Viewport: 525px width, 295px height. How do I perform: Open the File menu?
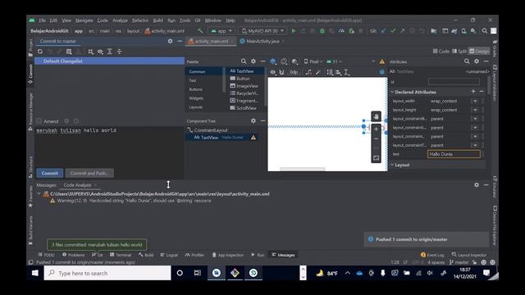pyautogui.click(x=42, y=20)
